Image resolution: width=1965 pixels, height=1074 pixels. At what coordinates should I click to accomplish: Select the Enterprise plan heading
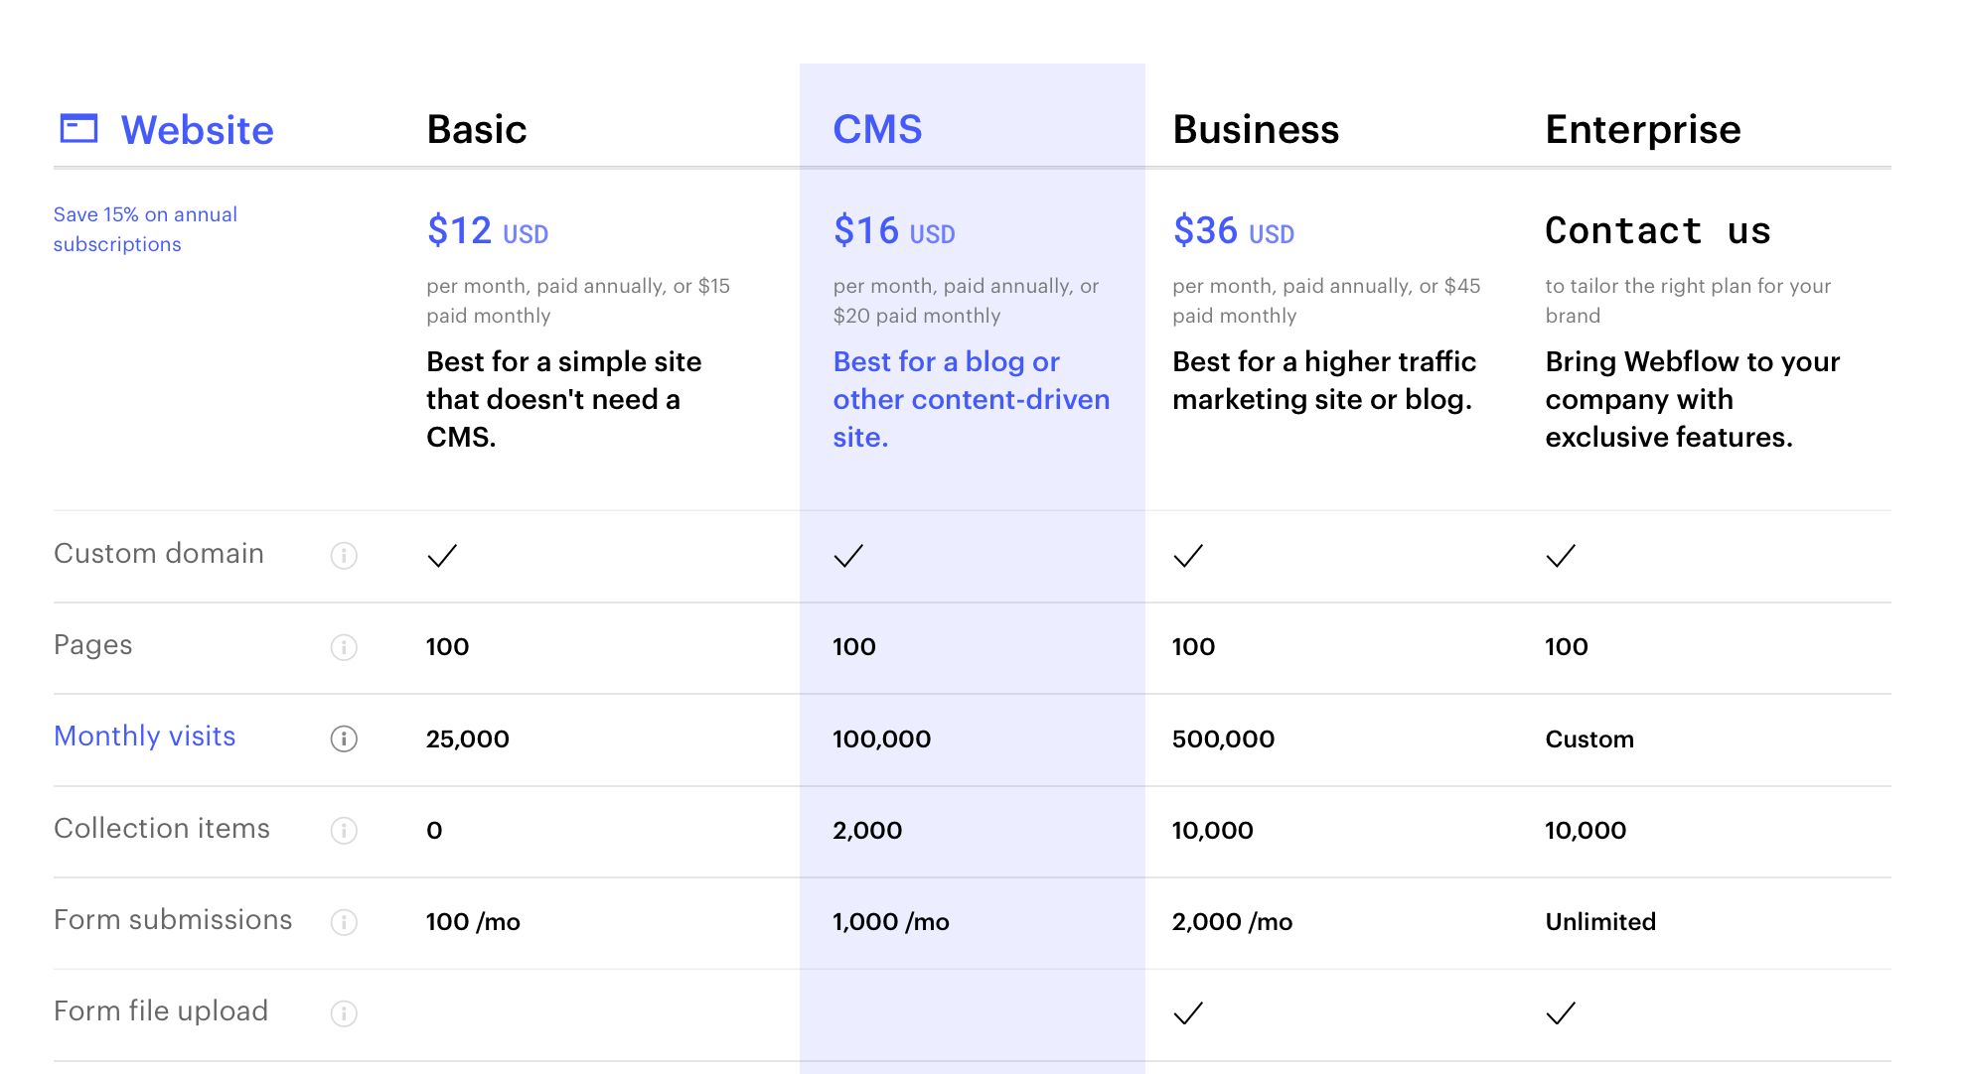click(1643, 129)
